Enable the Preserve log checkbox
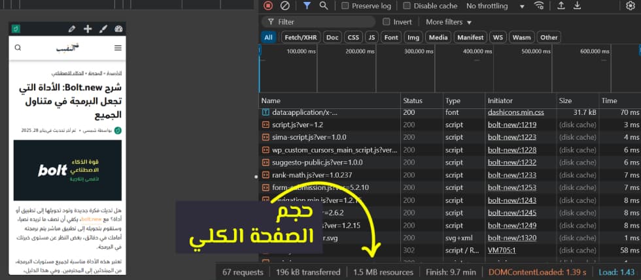641x280 pixels. 345,6
